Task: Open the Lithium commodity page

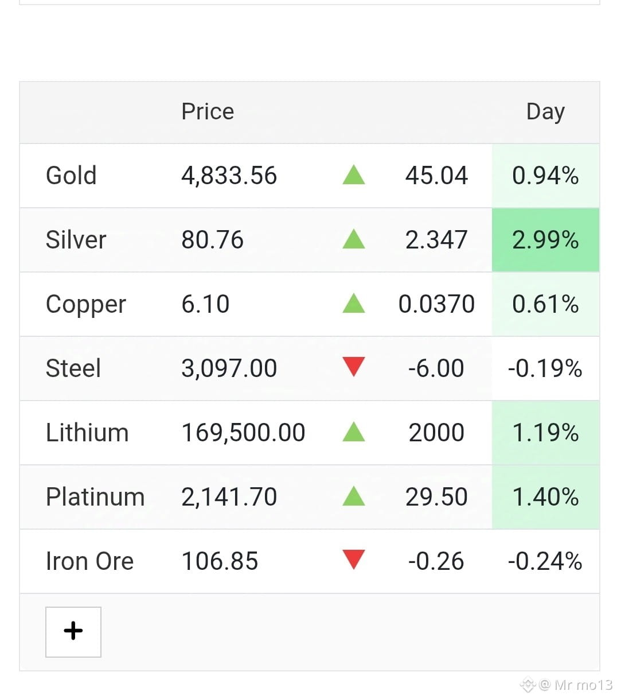Action: pos(87,433)
